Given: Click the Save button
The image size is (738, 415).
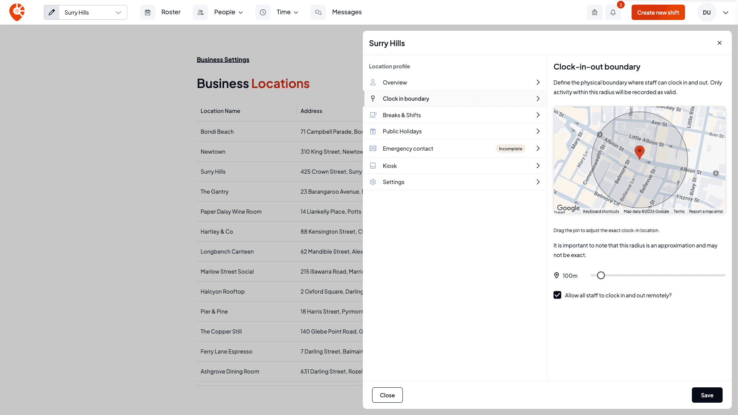Looking at the screenshot, I should [x=707, y=395].
